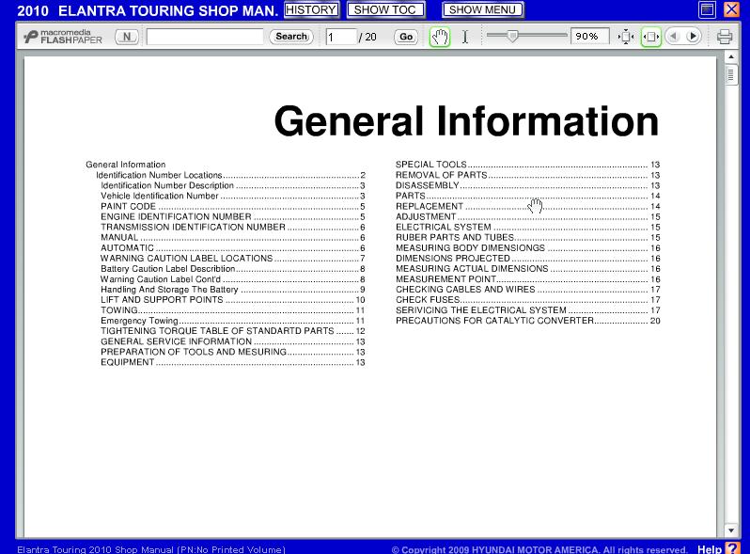Click 'Emergency Towing' entry
The width and height of the screenshot is (750, 554).
pyautogui.click(x=232, y=321)
